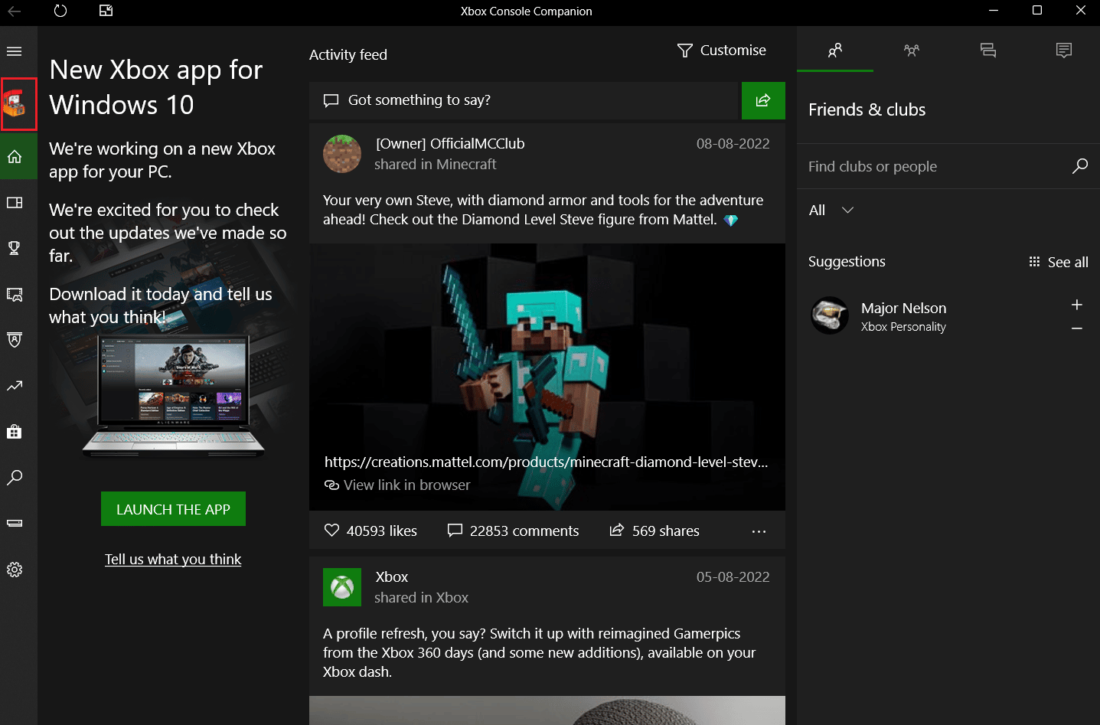Like the Minecraft post (40593 likes)

coord(370,531)
